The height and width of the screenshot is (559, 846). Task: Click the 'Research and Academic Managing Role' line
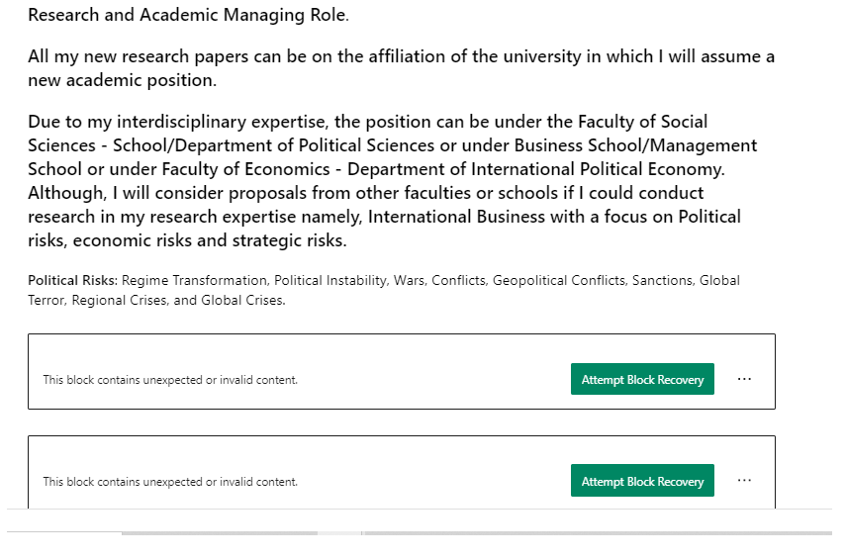tap(188, 16)
